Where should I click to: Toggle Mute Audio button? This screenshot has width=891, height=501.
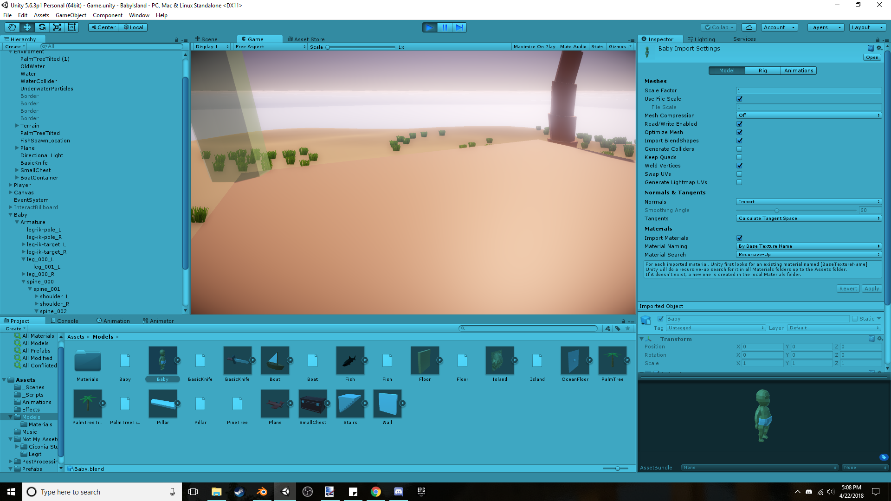pos(573,47)
